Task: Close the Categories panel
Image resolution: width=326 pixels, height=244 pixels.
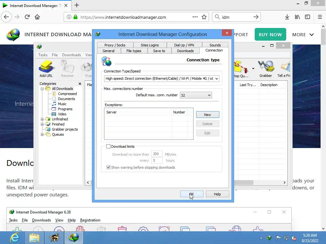Action: [x=80, y=84]
